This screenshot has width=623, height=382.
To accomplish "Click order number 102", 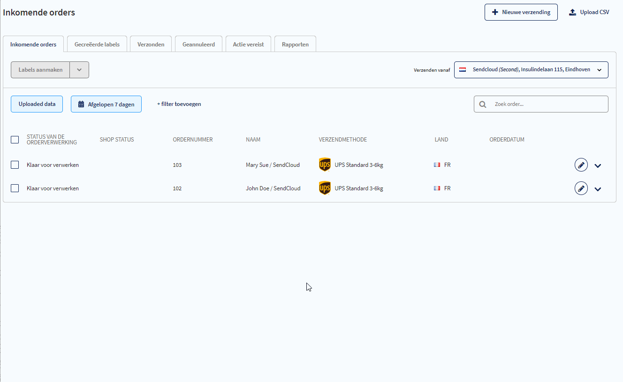I will 177,188.
